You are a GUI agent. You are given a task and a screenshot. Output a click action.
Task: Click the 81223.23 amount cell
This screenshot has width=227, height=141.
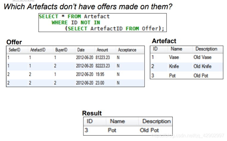(103, 57)
